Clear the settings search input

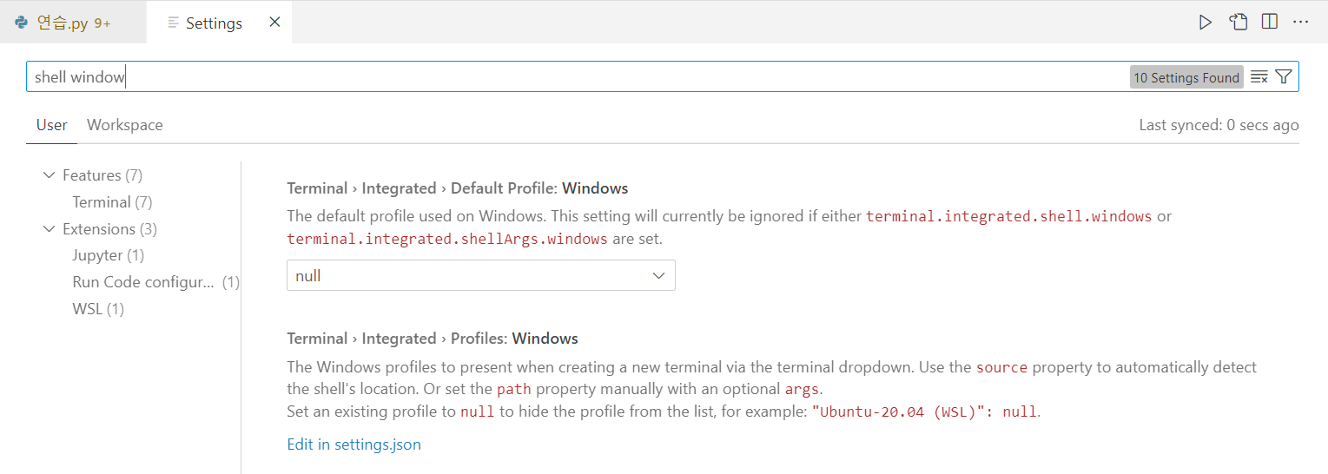click(1259, 77)
